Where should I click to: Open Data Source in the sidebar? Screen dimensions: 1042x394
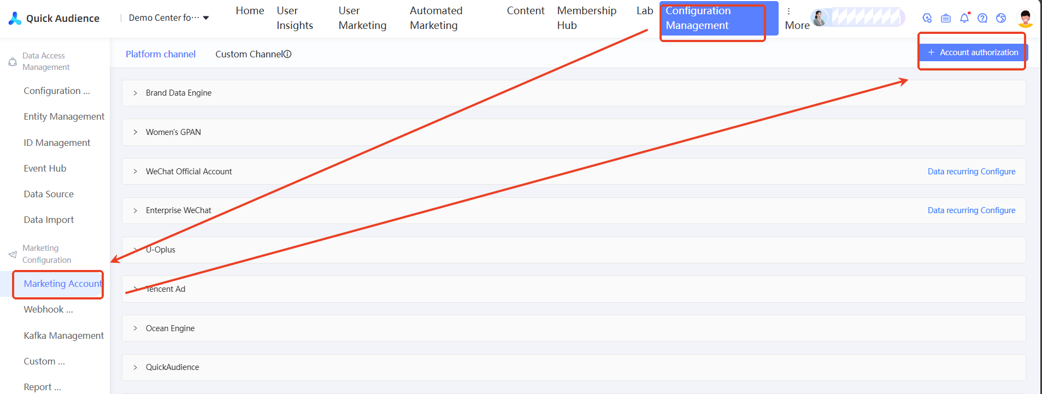pyautogui.click(x=49, y=194)
